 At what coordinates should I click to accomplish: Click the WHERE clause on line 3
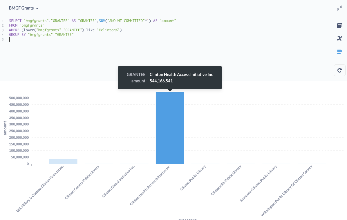click(65, 30)
